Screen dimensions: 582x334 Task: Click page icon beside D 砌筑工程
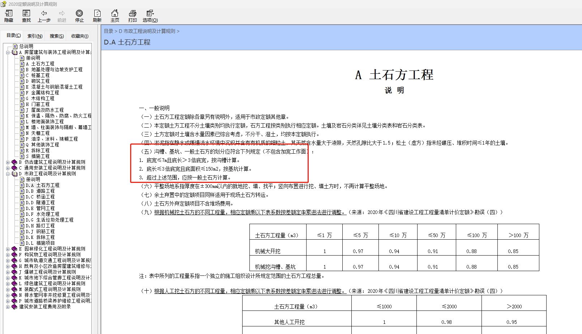point(22,81)
